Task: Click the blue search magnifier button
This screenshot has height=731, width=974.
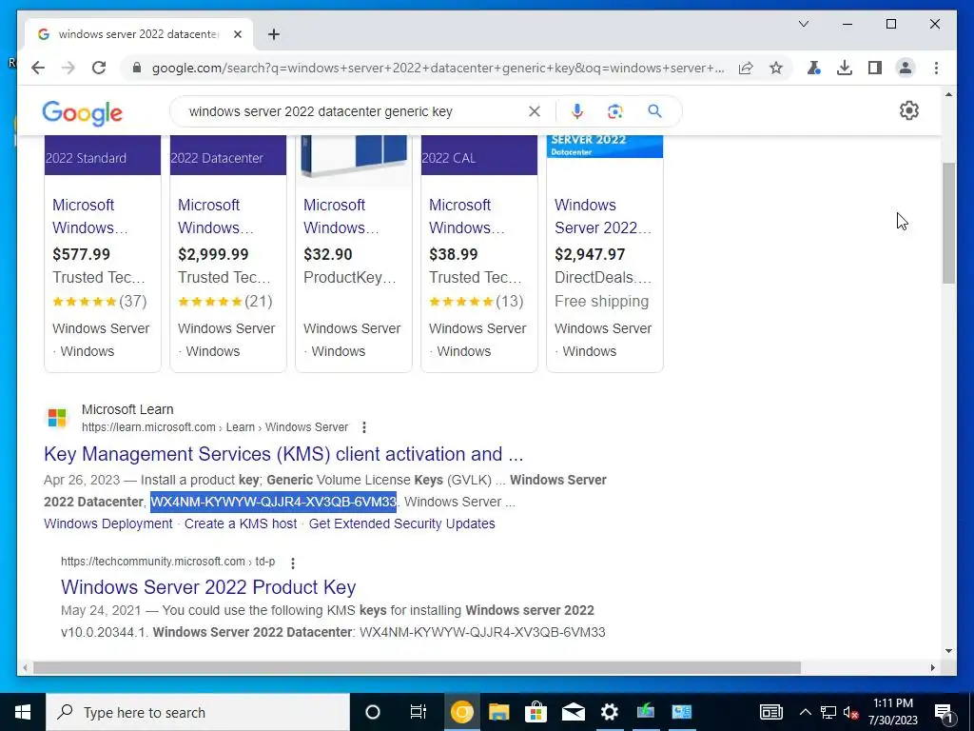Action: [x=654, y=111]
